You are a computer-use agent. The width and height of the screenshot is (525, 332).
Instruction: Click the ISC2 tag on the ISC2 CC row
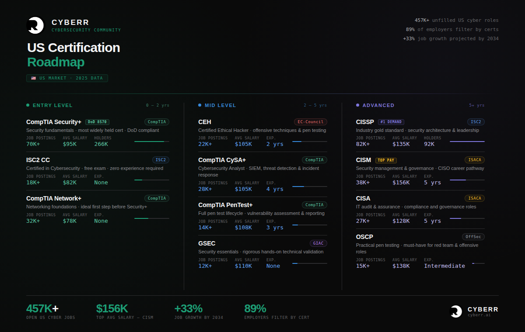[161, 160]
